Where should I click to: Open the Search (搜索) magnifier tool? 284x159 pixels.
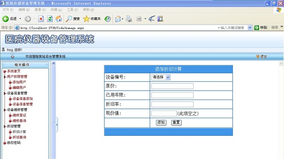(72, 19)
